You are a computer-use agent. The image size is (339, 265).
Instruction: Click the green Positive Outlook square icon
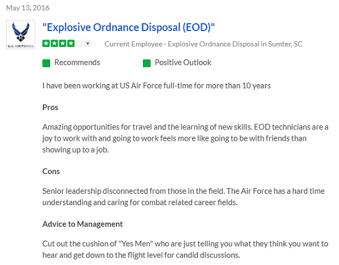pyautogui.click(x=146, y=63)
